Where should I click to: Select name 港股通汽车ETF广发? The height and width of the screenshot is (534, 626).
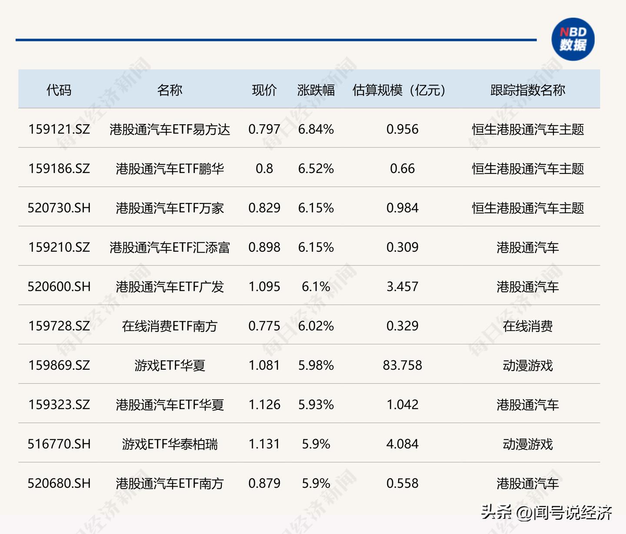[x=170, y=287]
